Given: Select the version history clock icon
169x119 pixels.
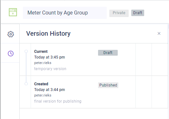Looking at the screenshot, I should pyautogui.click(x=11, y=53).
